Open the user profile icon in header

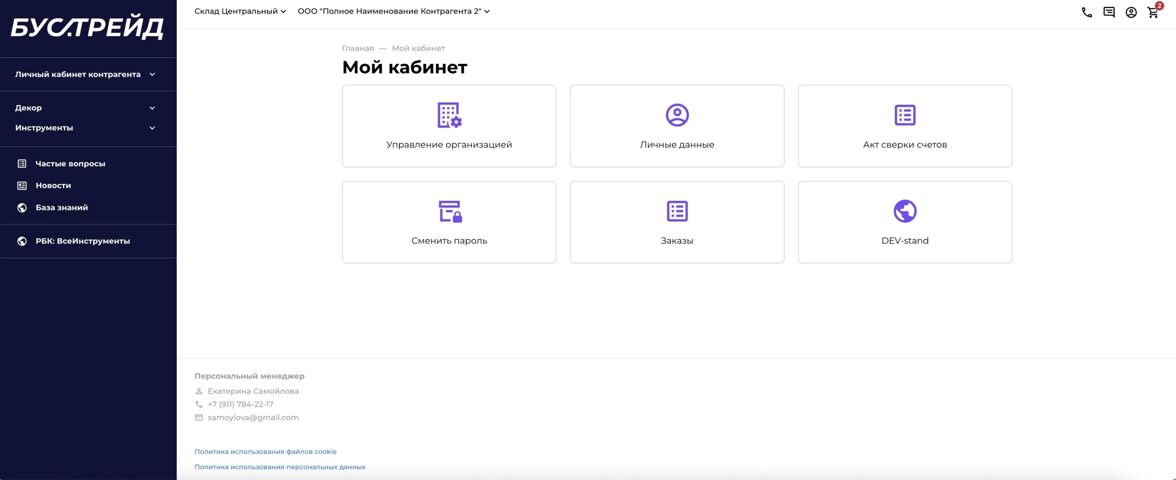pos(1131,13)
